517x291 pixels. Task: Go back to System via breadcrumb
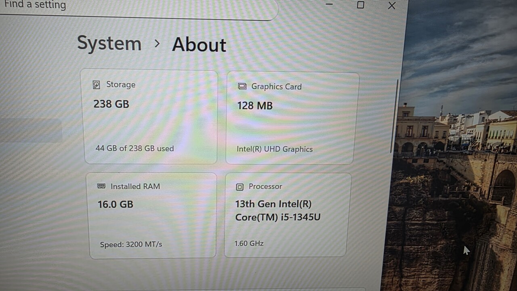click(x=109, y=43)
